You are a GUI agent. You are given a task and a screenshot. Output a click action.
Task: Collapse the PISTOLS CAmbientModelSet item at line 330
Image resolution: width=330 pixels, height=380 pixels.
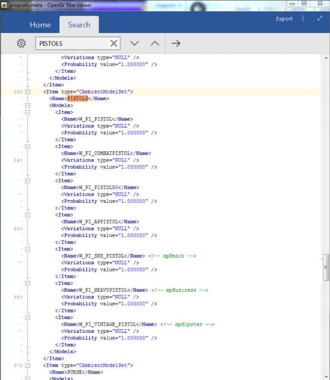tap(27, 92)
